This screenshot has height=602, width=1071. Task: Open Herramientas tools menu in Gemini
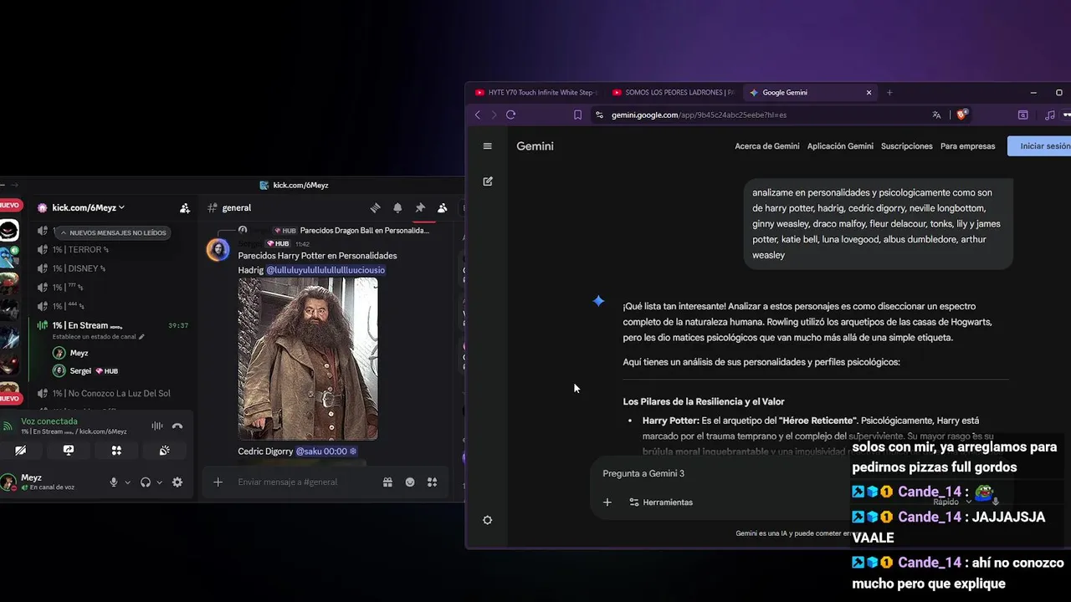coord(661,503)
